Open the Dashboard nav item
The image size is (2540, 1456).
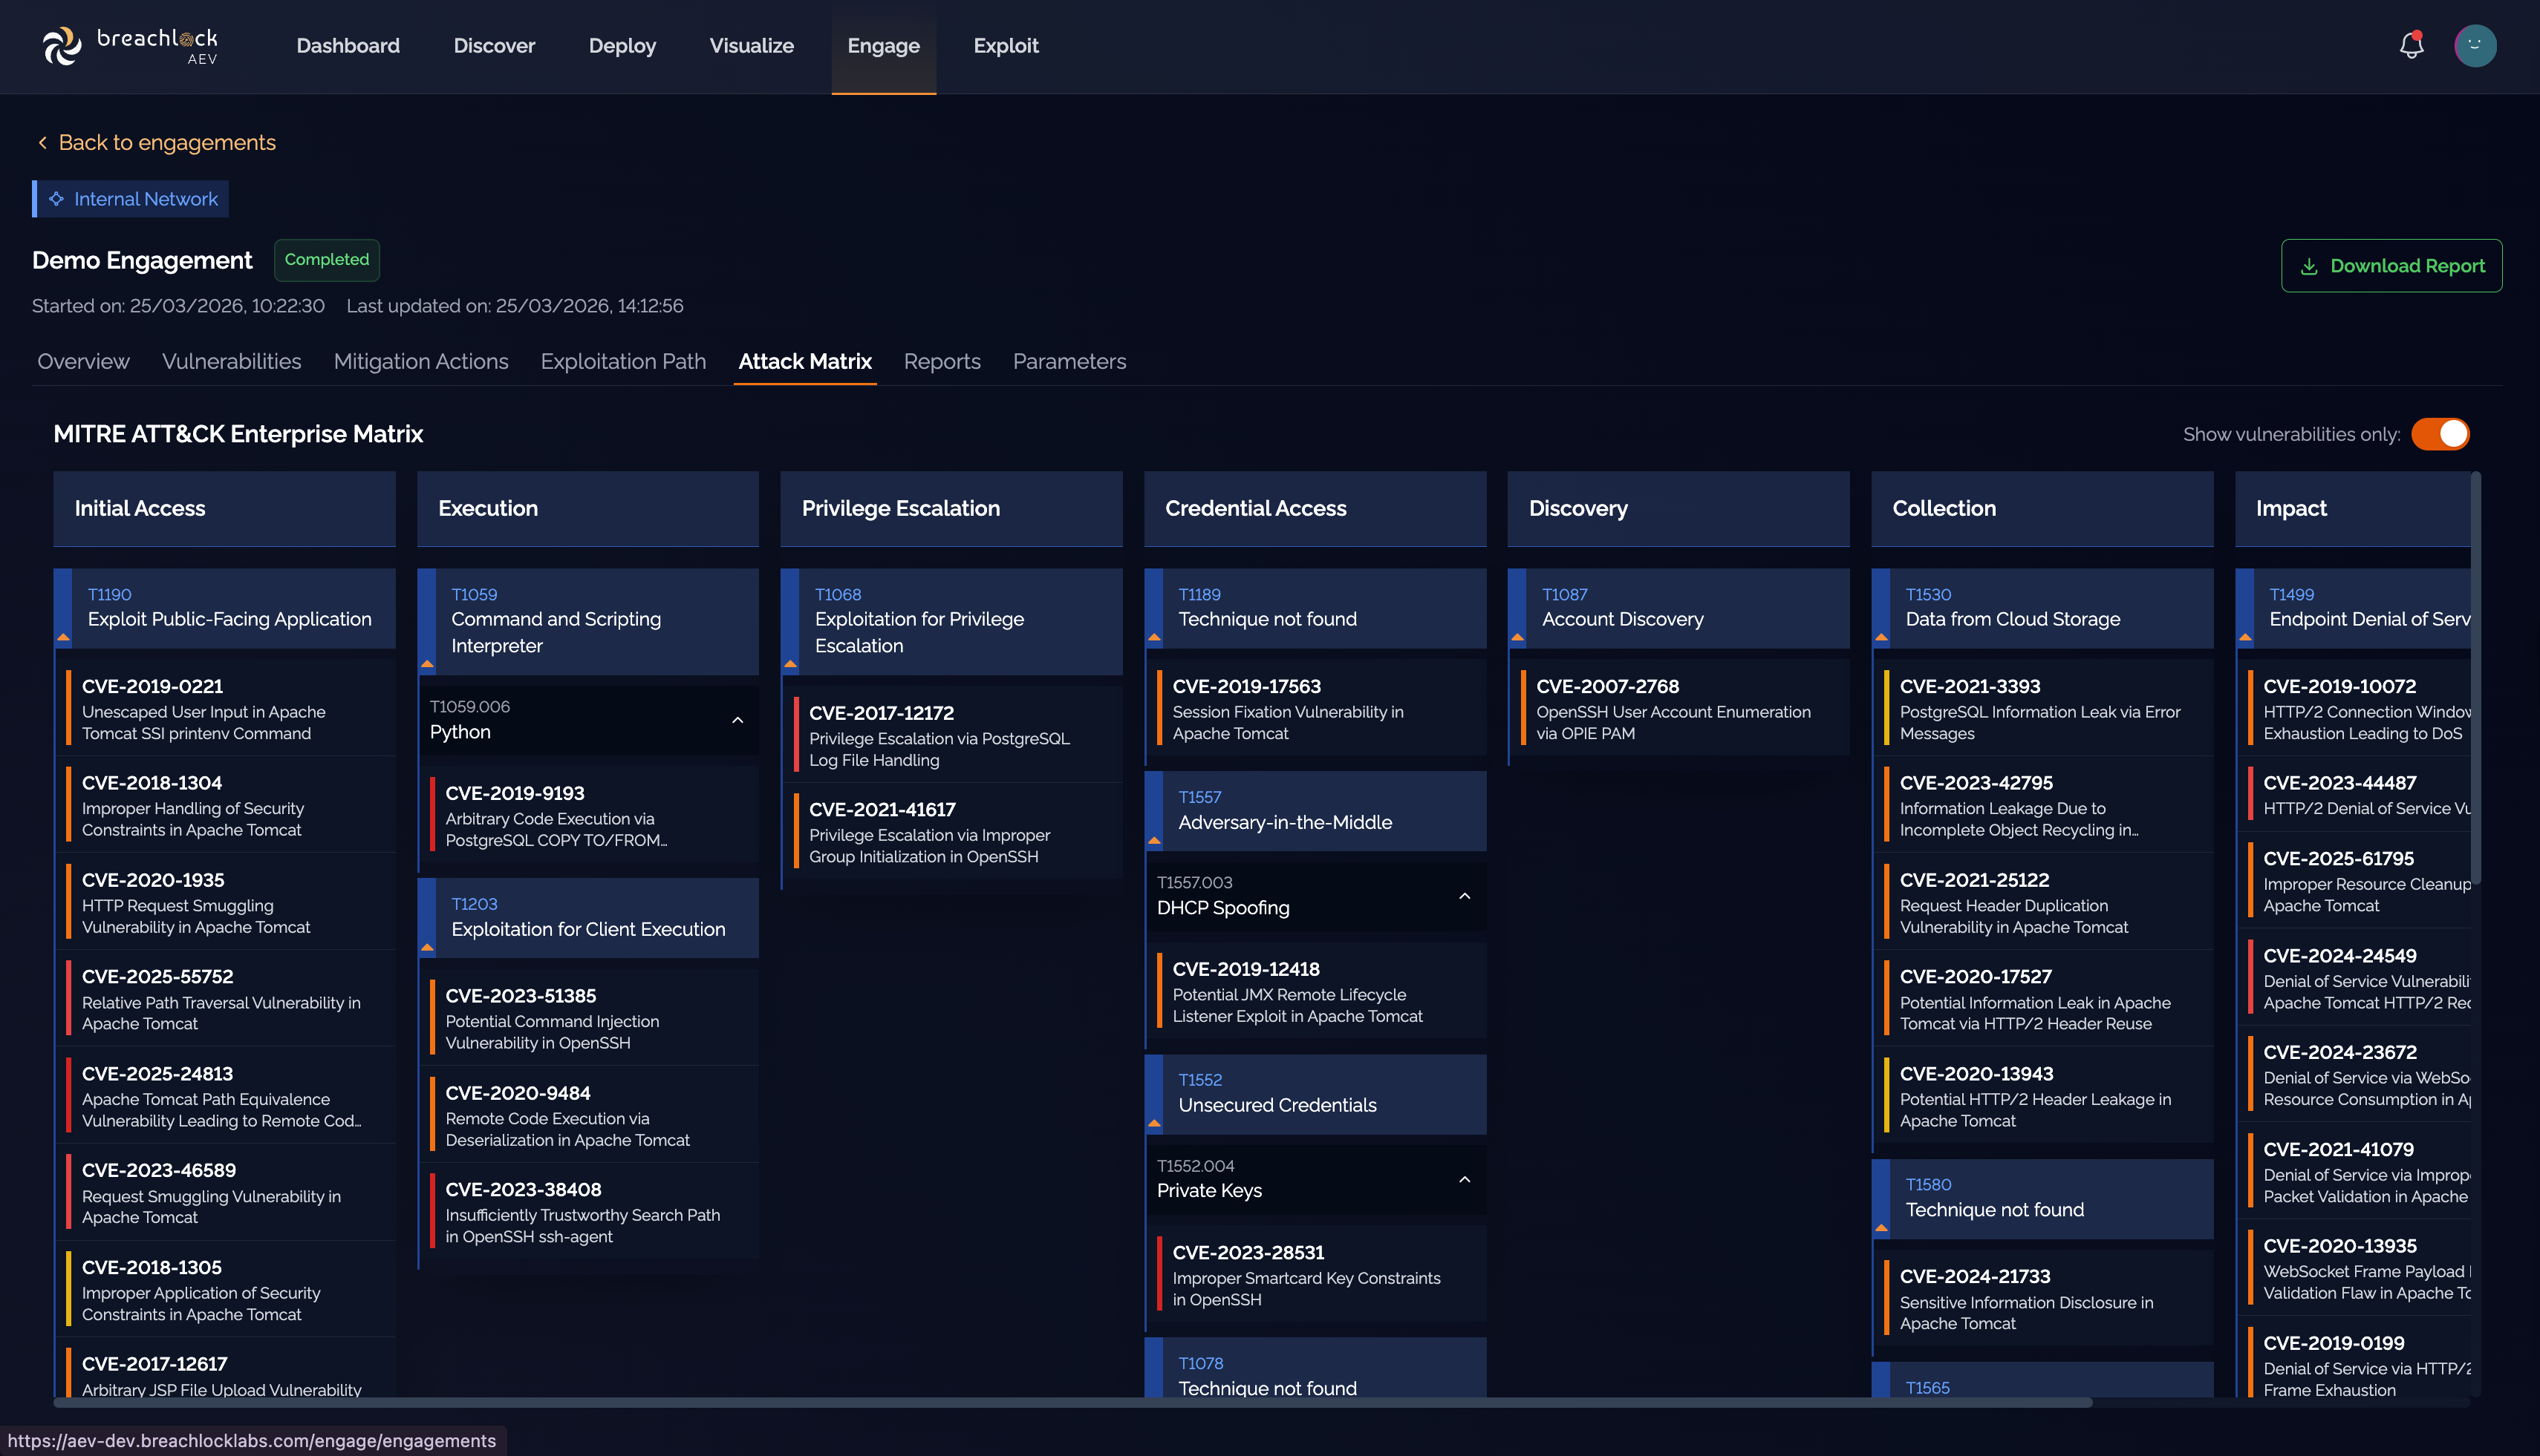348,46
